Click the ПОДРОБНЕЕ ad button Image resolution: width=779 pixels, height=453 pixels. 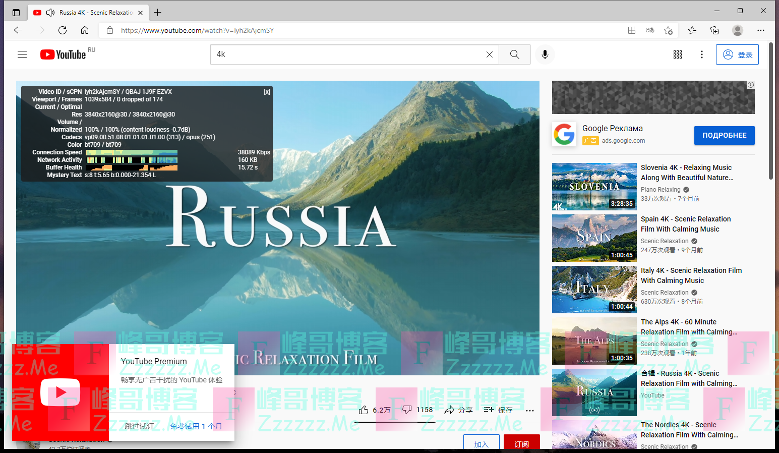coord(724,135)
